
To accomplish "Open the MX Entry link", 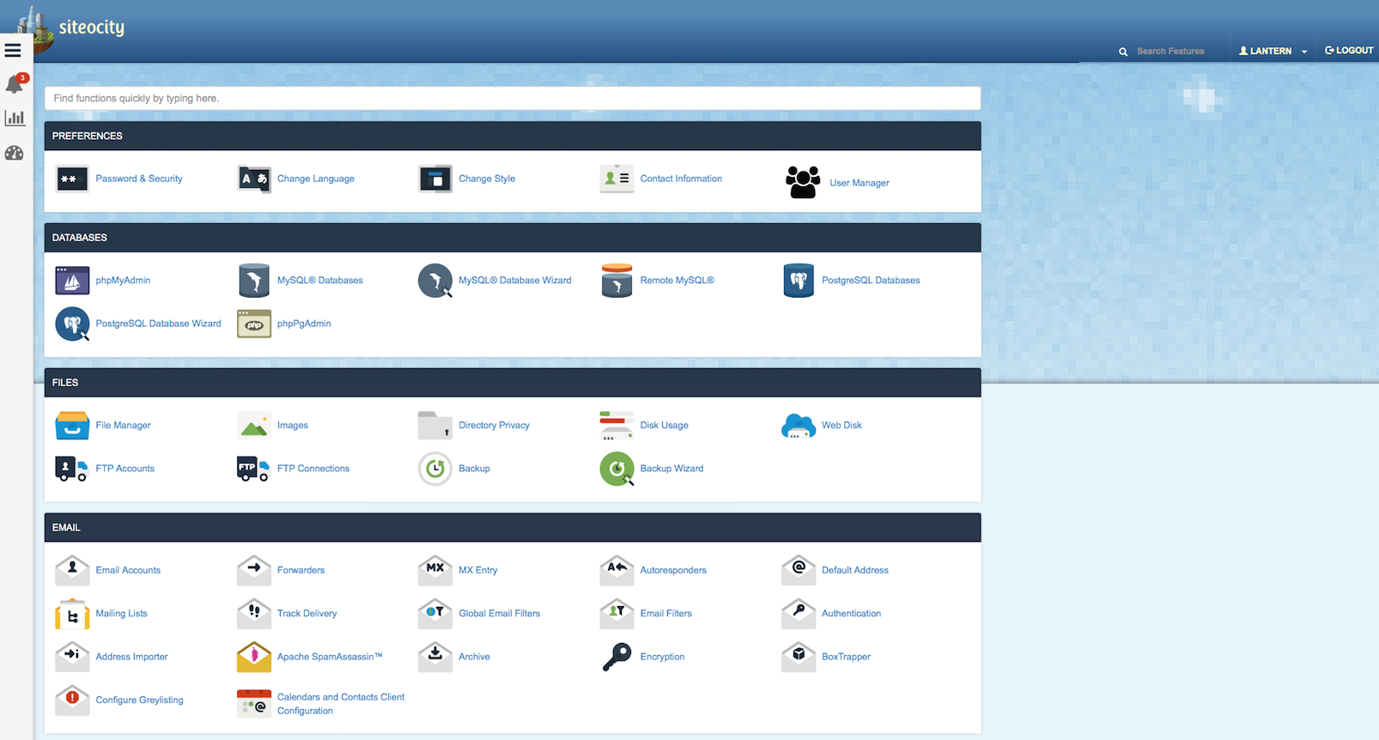I will tap(477, 570).
